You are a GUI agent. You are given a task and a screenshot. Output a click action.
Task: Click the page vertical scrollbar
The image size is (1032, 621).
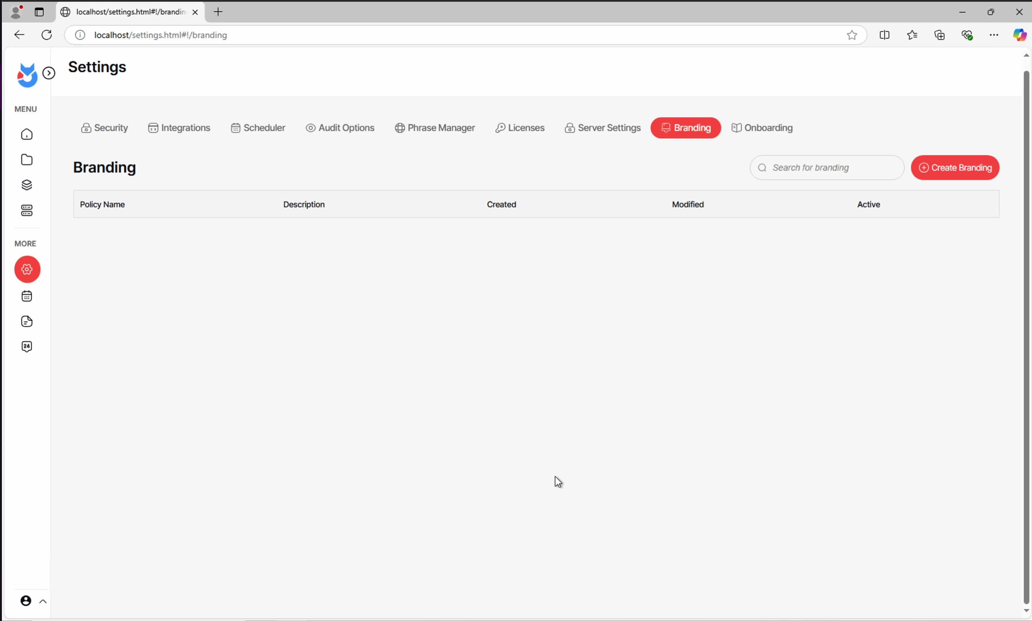[x=1026, y=335]
